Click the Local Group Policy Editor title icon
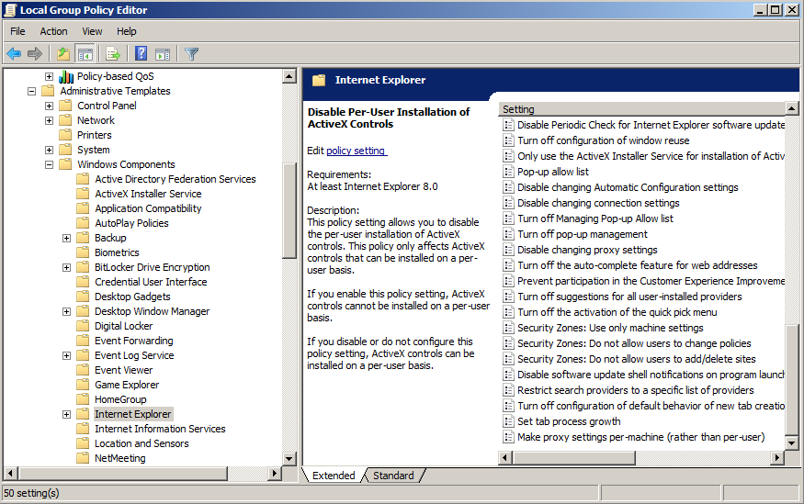Screen dimensions: 804x504 (x=11, y=10)
